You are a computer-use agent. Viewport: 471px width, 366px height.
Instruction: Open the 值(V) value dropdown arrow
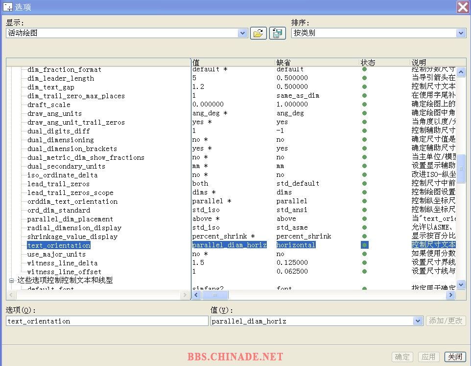(x=418, y=321)
